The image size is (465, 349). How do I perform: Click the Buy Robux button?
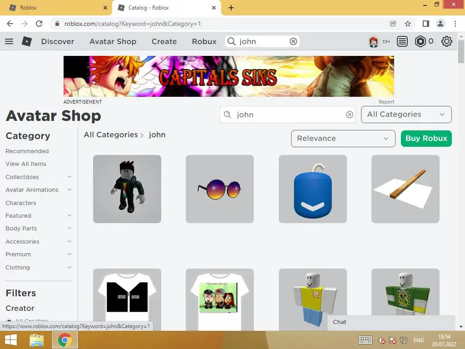(426, 139)
